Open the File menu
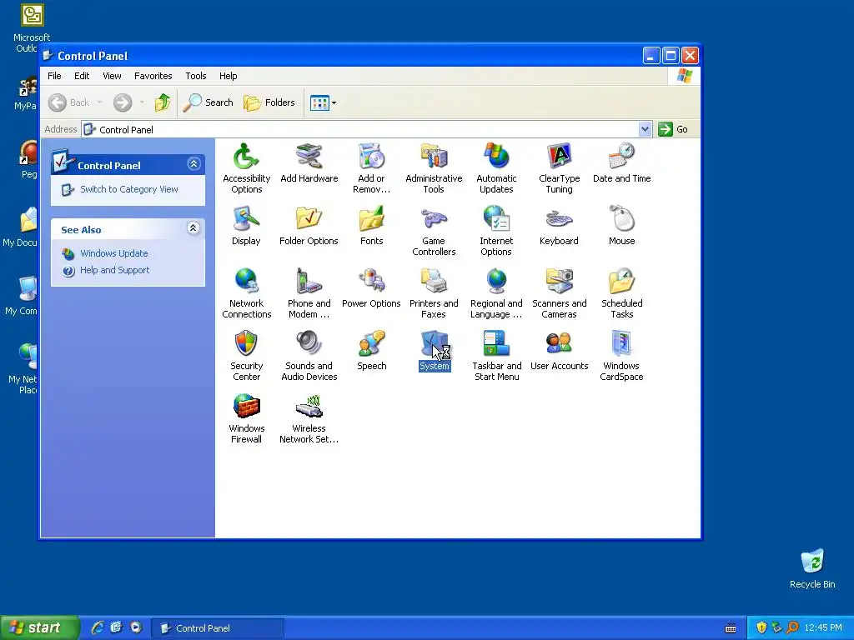The height and width of the screenshot is (640, 854). pos(54,76)
